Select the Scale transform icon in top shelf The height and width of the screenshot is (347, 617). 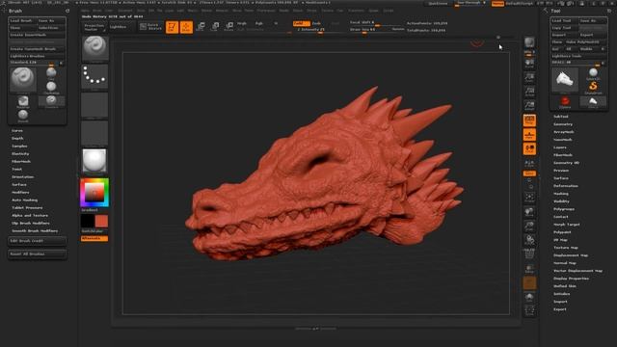(x=215, y=27)
